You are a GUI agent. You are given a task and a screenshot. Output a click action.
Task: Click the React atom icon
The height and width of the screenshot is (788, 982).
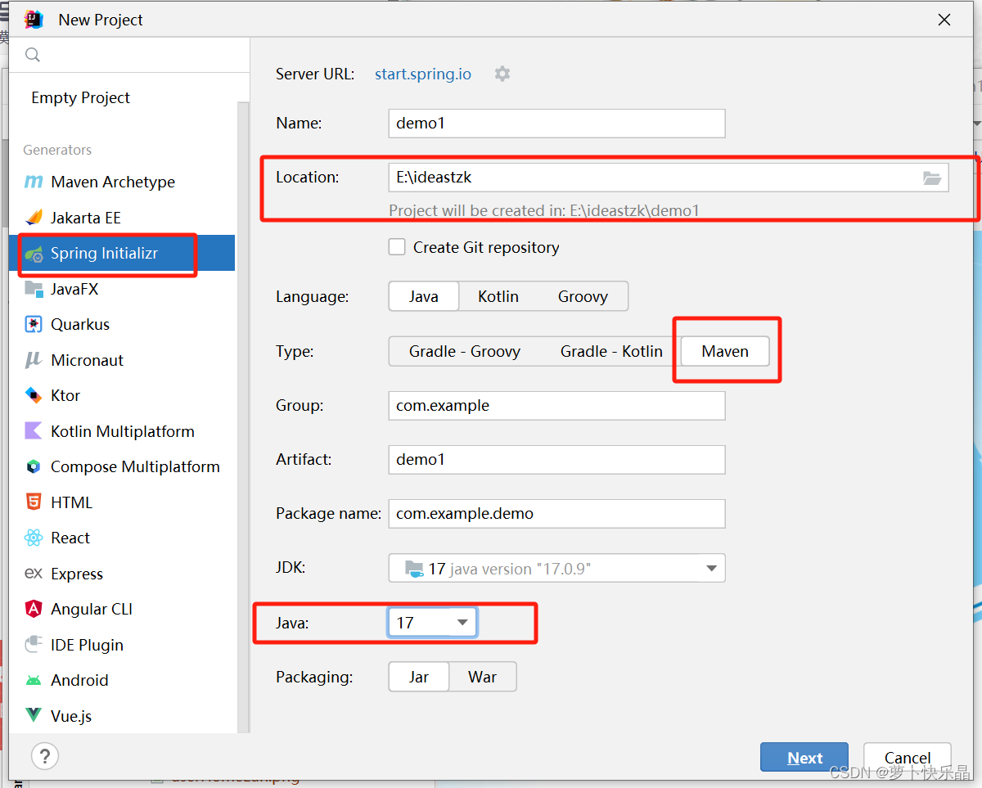click(34, 538)
